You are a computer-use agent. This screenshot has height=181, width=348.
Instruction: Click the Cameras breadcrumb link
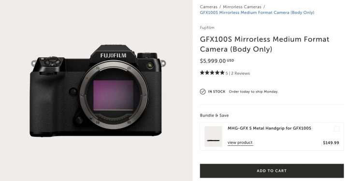point(208,7)
